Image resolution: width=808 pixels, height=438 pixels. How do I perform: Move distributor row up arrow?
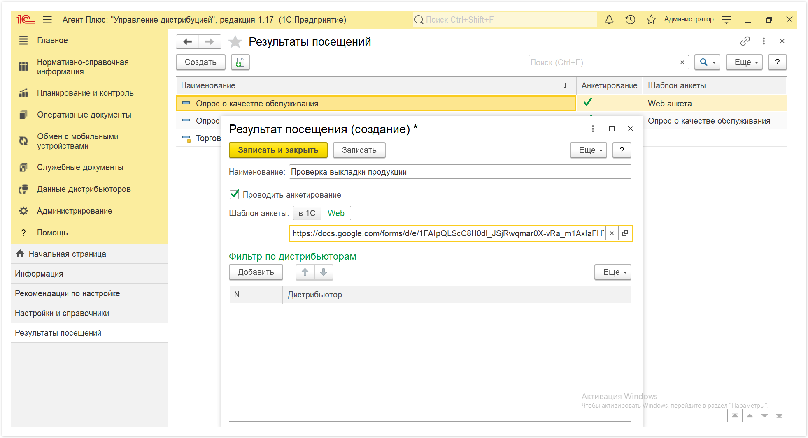click(x=305, y=272)
